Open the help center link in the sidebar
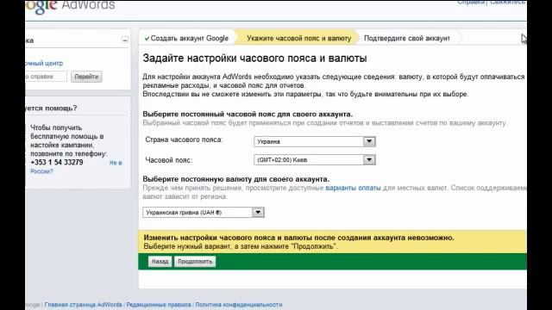This screenshot has height=310, width=552. coord(44,63)
